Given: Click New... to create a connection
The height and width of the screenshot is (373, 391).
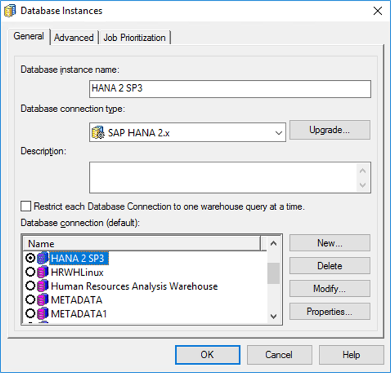Looking at the screenshot, I should pyautogui.click(x=329, y=243).
